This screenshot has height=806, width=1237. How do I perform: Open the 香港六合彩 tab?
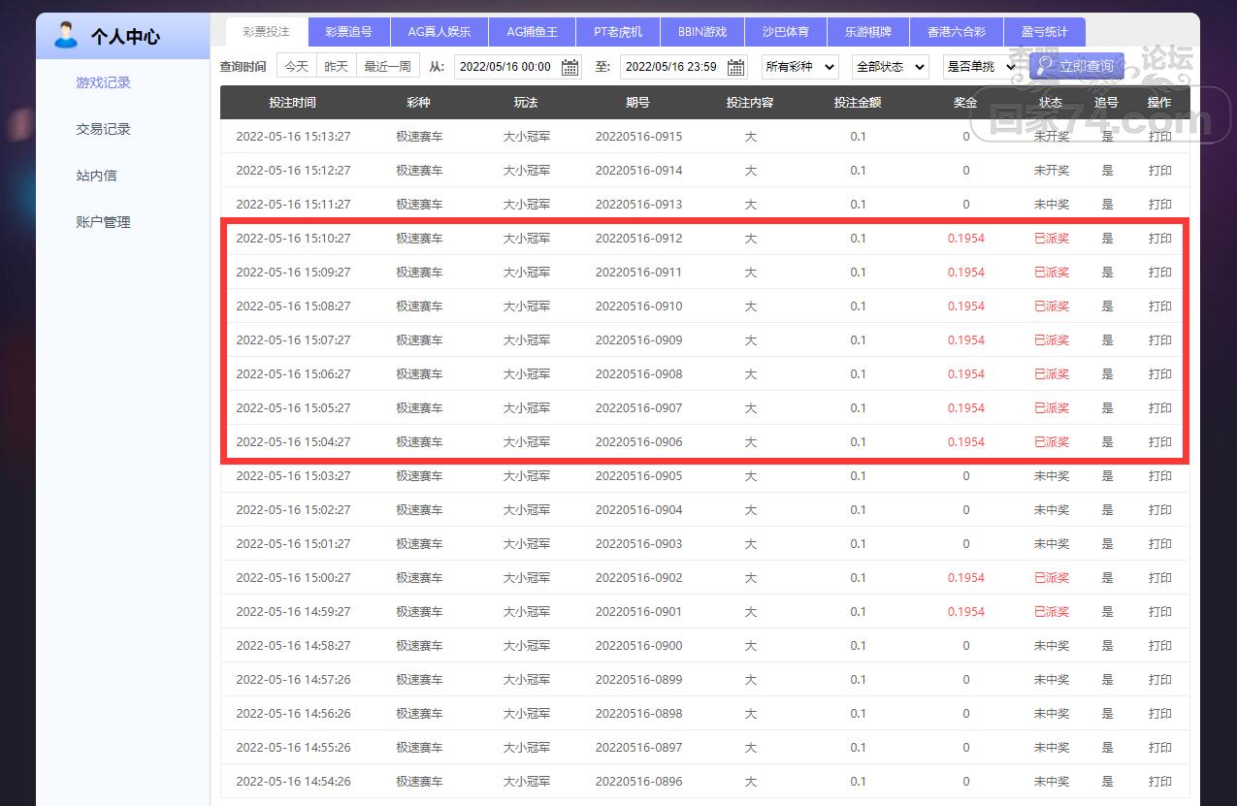pos(954,32)
